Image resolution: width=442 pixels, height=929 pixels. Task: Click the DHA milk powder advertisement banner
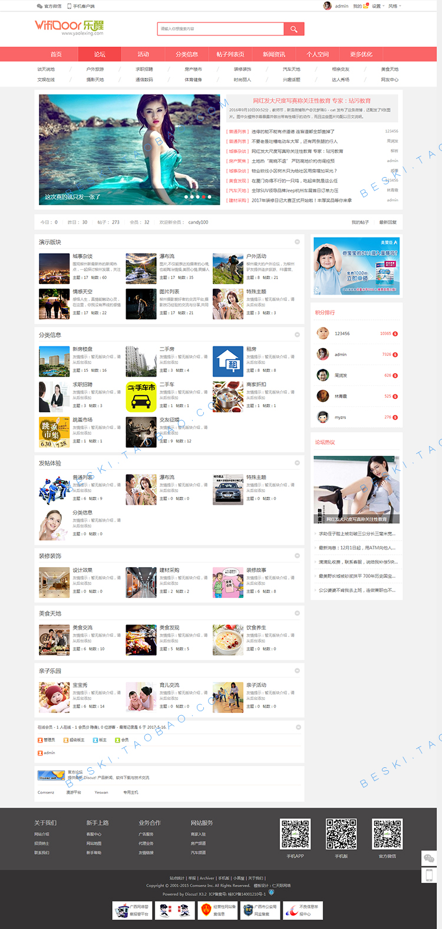coord(357,266)
